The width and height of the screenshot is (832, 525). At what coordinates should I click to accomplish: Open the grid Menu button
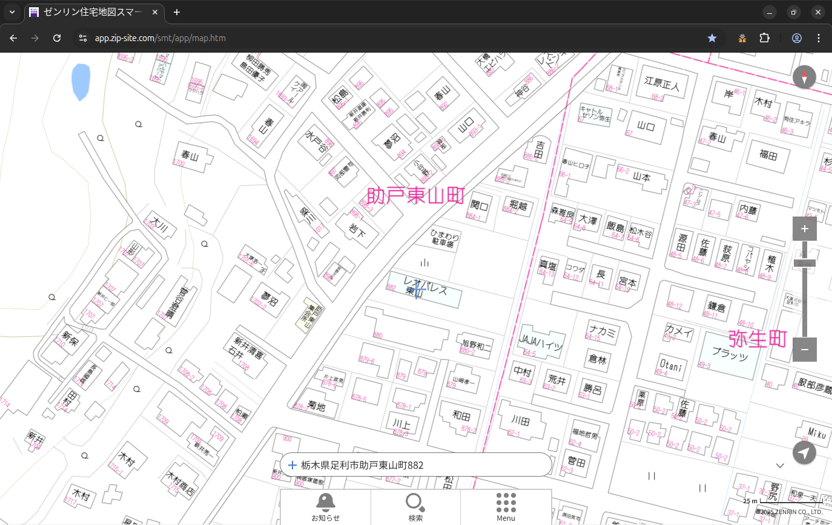click(x=506, y=506)
